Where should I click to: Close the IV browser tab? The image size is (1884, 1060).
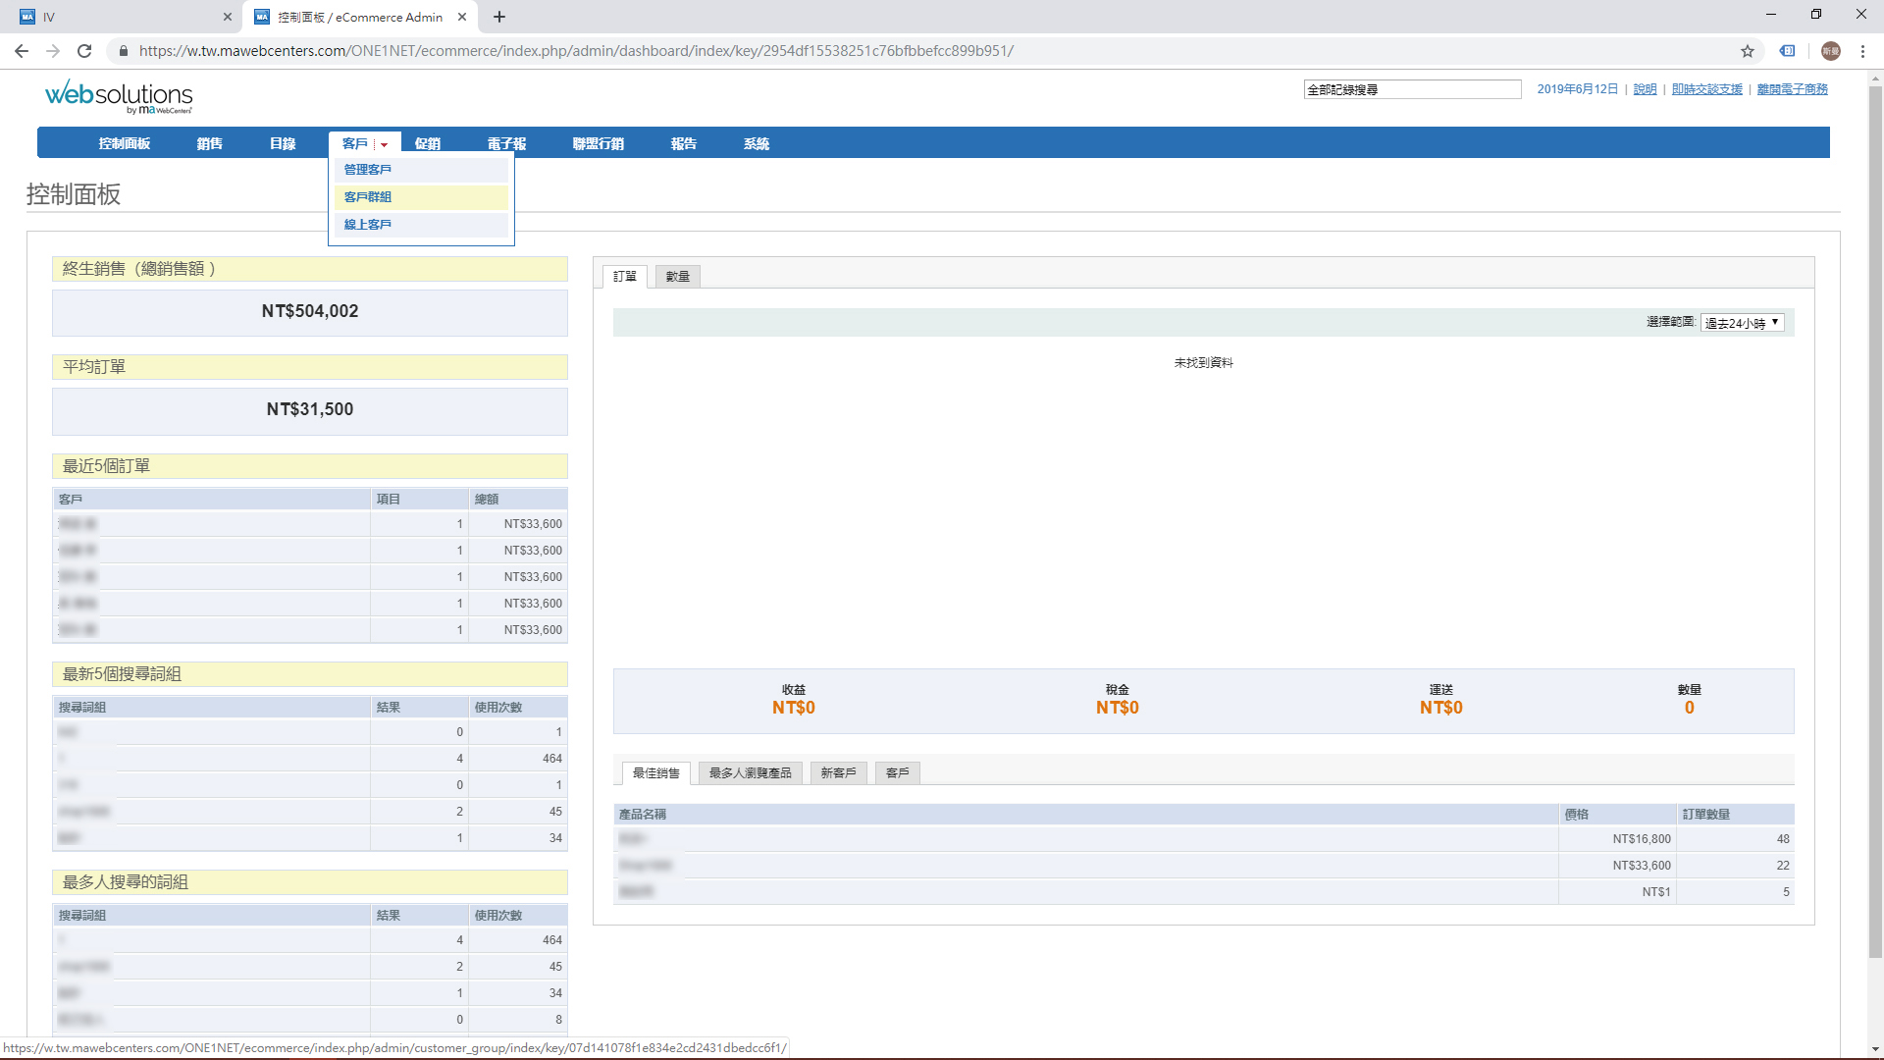[227, 17]
